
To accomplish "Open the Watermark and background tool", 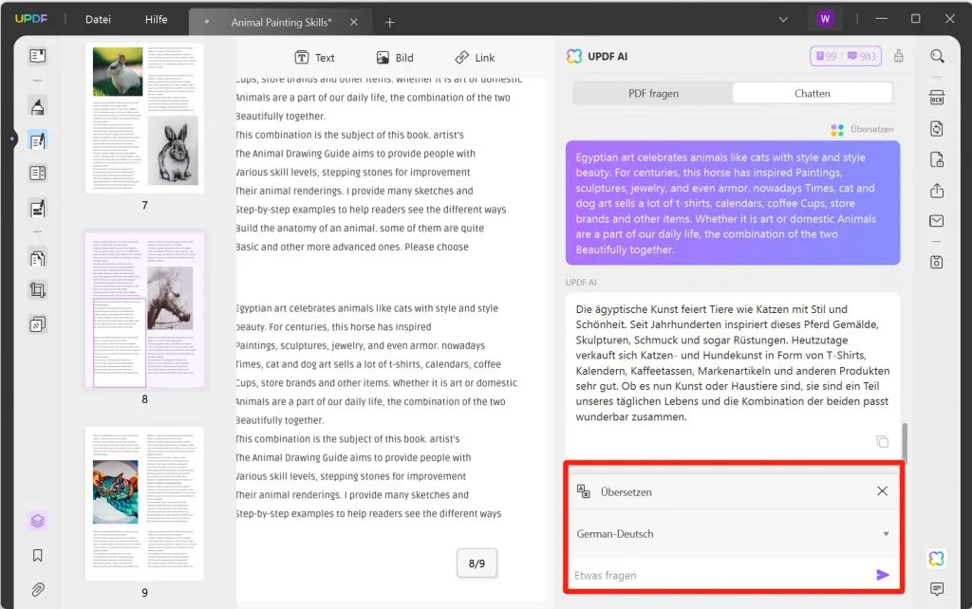I will coord(37,324).
